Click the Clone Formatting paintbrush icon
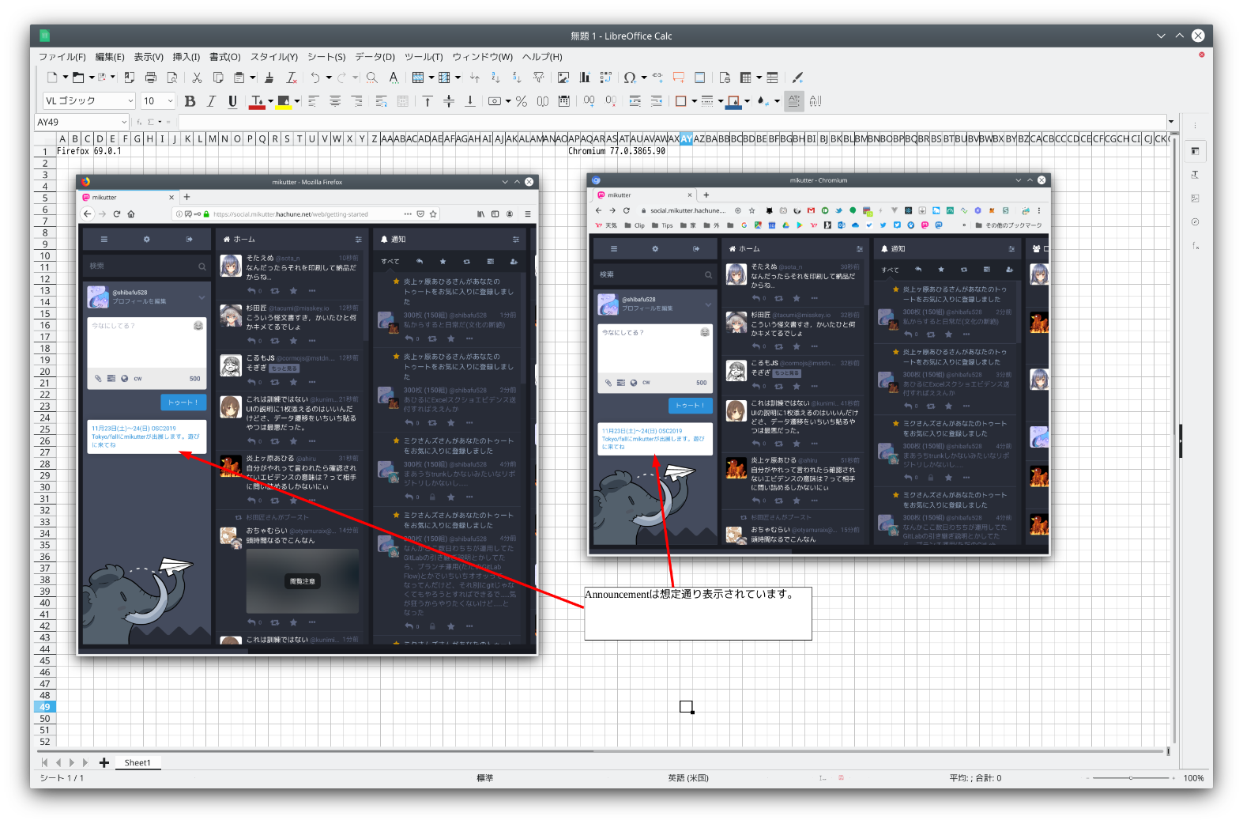This screenshot has width=1243, height=824. point(269,77)
